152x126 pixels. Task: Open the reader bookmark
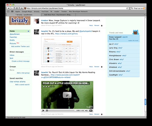(x=57, y=12)
